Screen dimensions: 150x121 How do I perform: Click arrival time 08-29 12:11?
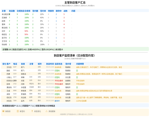[50, 77]
